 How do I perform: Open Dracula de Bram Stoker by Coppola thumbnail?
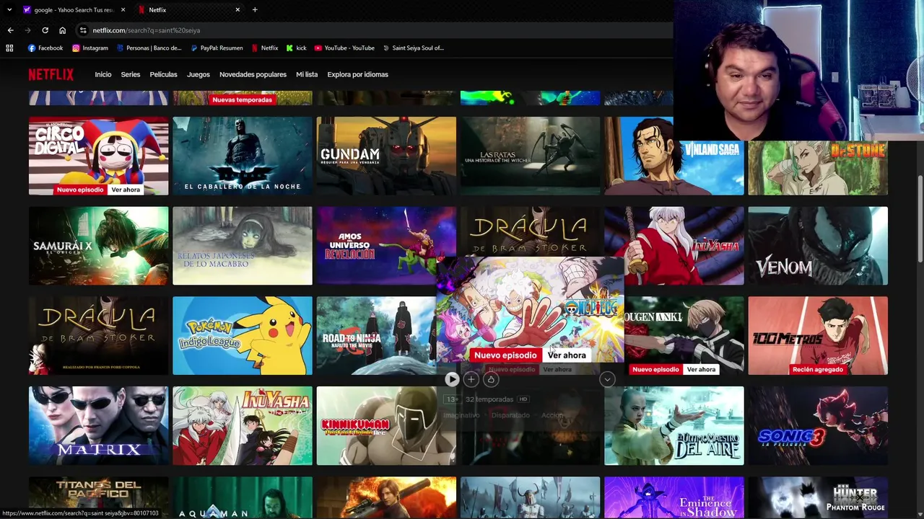click(x=98, y=336)
